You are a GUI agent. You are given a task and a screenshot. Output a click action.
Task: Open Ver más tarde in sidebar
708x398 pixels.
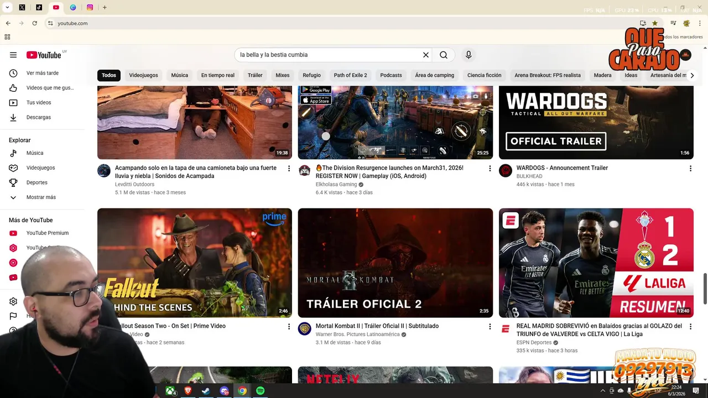coord(42,73)
